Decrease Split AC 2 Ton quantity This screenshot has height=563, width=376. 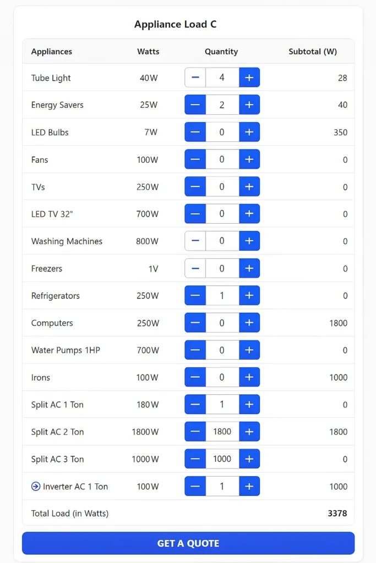[x=195, y=432]
